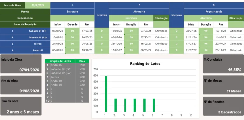Click the Lotes de Repetição header
The height and width of the screenshot is (120, 244).
point(25,24)
